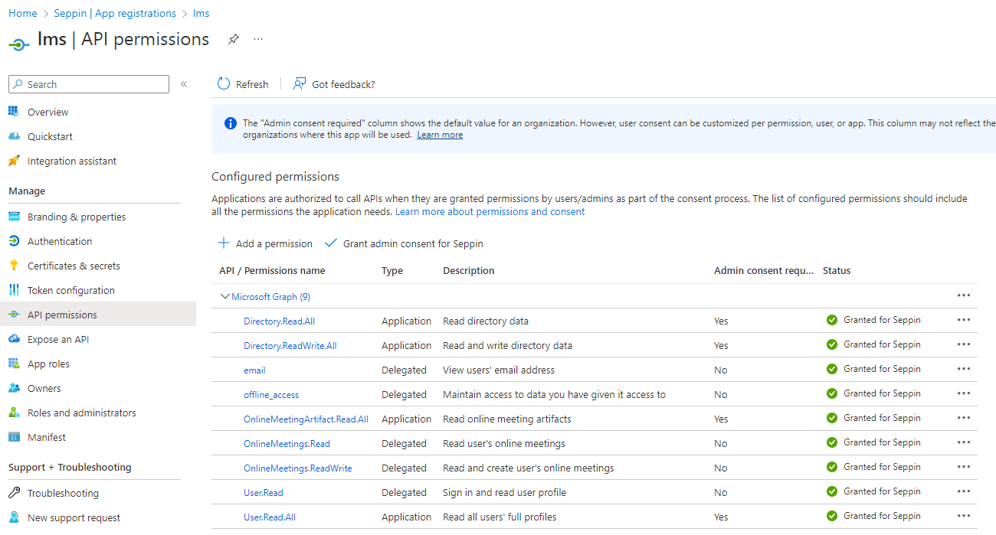Focus the sidebar Search field
The image size is (996, 535).
pos(89,84)
